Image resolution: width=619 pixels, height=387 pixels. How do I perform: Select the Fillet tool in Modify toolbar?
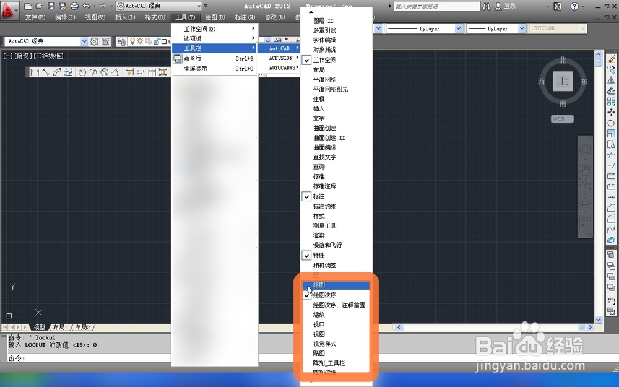coord(611,219)
